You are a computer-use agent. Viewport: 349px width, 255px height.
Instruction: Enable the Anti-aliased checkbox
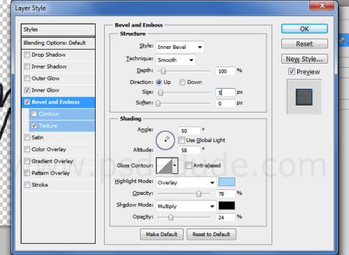(x=188, y=166)
